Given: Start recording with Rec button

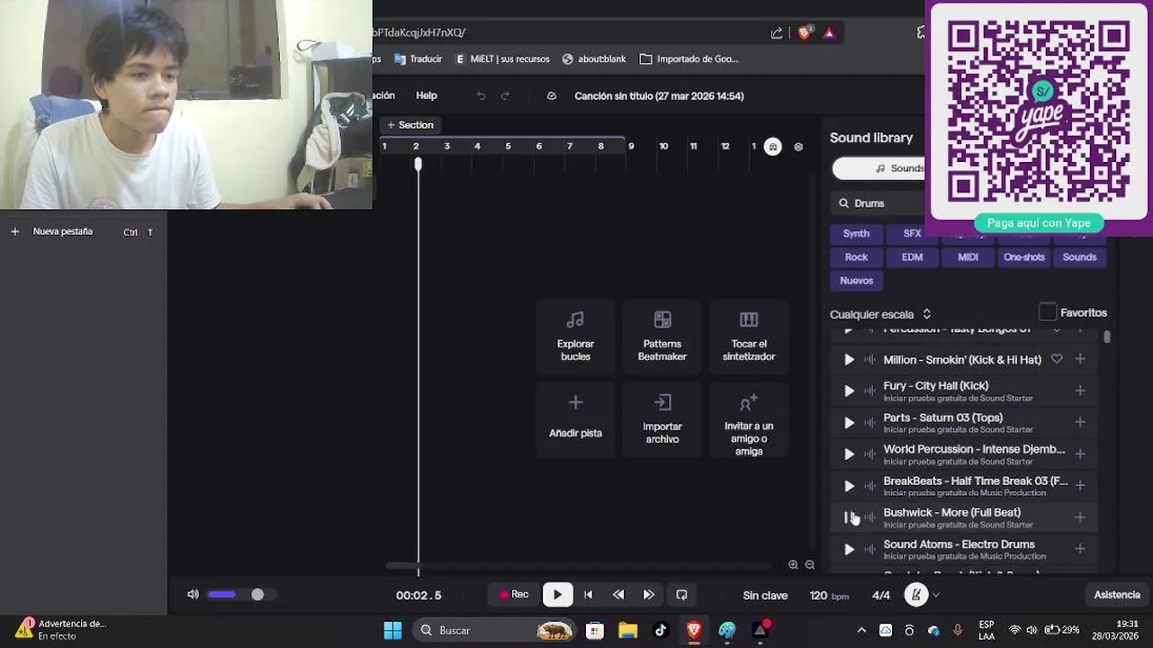Looking at the screenshot, I should click(514, 594).
